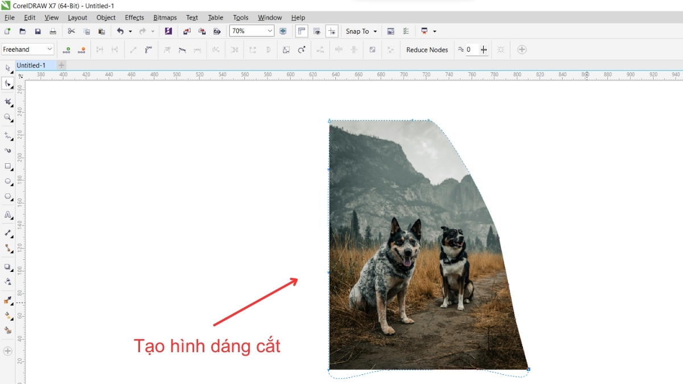This screenshot has width=683, height=384.
Task: Select the Polygon tool
Action: click(x=8, y=197)
